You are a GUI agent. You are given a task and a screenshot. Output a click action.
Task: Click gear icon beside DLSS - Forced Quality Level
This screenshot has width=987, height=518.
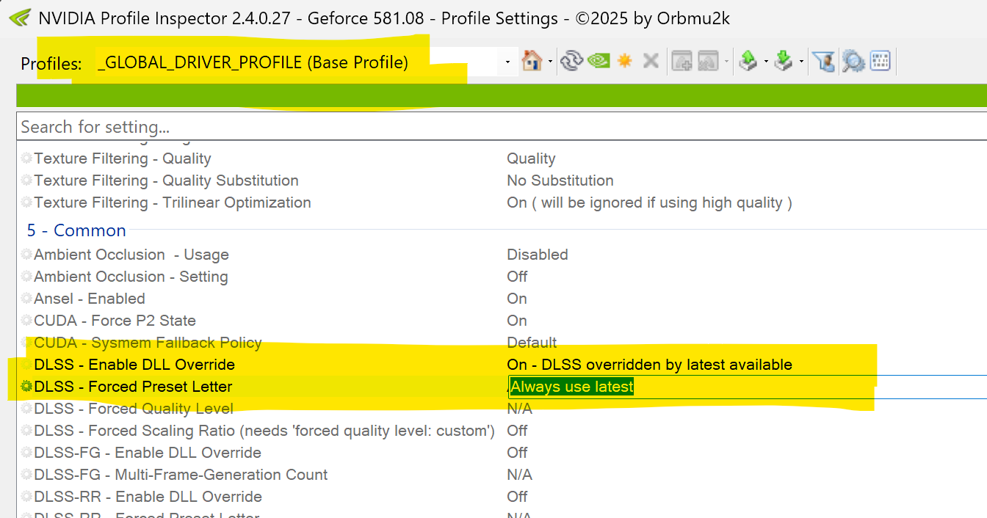coord(26,409)
